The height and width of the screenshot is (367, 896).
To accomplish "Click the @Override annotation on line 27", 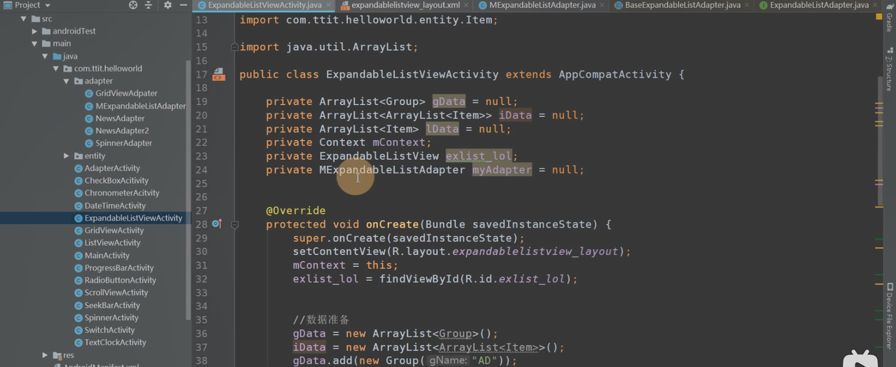I will click(295, 211).
